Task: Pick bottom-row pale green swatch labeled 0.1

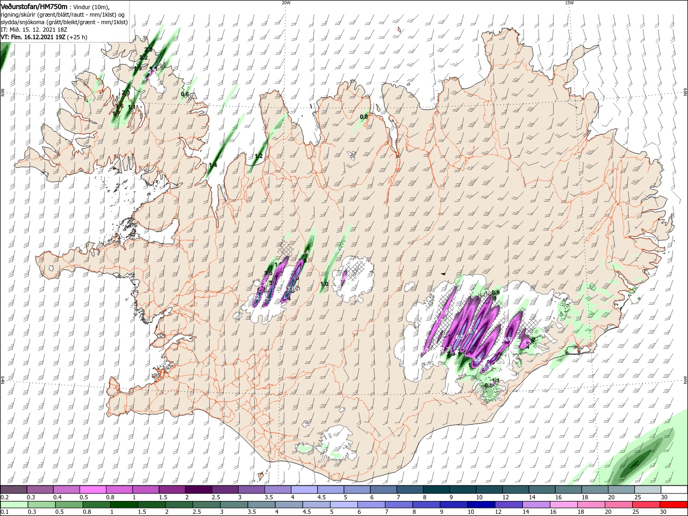Action: click(x=14, y=505)
